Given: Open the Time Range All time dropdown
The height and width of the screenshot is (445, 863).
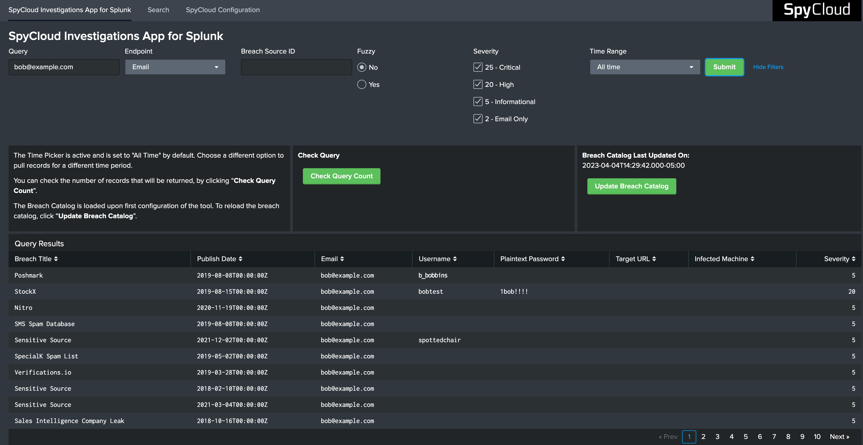Looking at the screenshot, I should [x=645, y=67].
